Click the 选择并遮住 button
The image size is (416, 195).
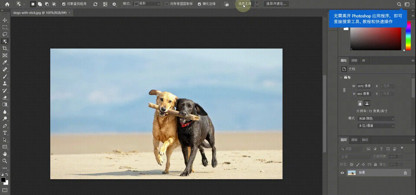(x=276, y=4)
